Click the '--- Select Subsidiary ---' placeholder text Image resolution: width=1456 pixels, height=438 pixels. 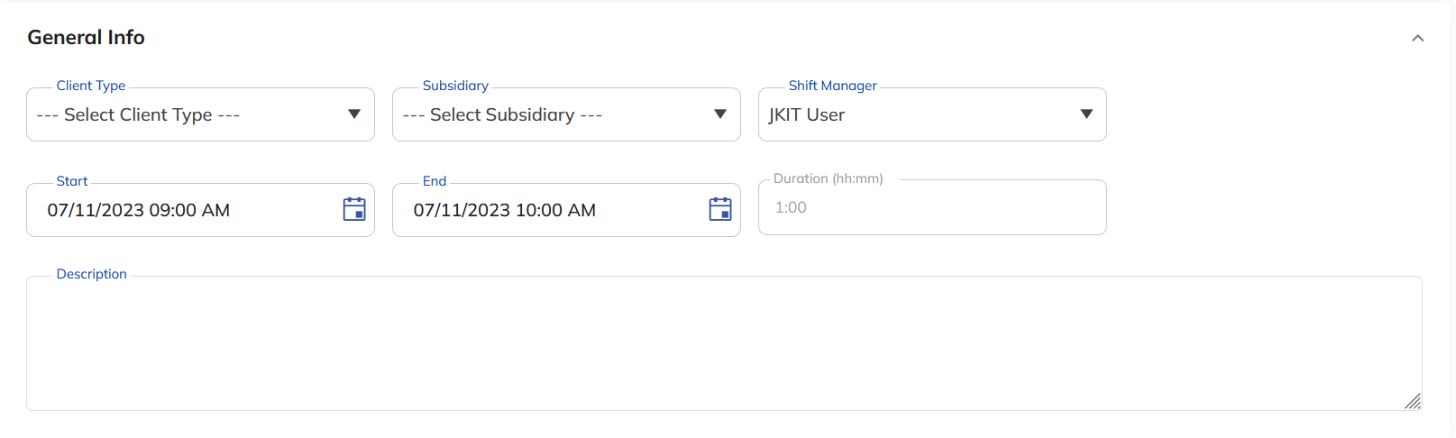pyautogui.click(x=502, y=115)
